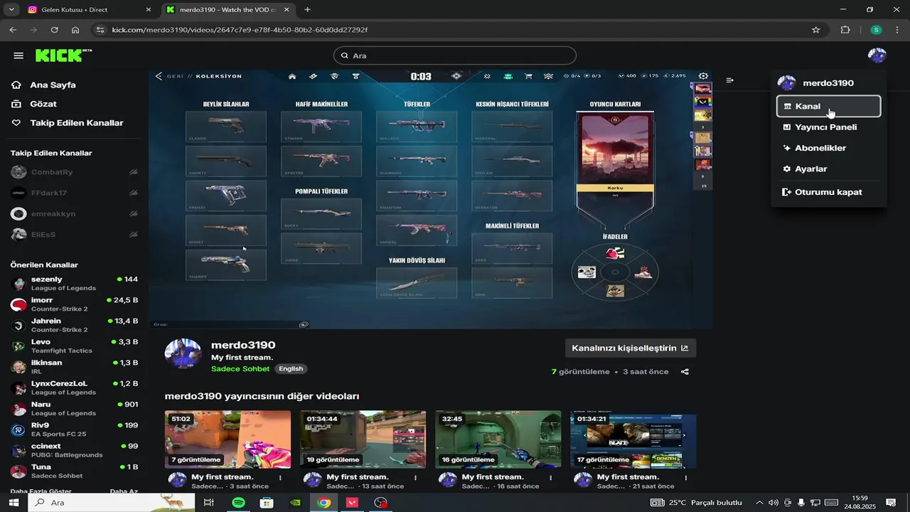Open Chrome menu with three dots
Viewport: 910px width, 512px height.
897,30
